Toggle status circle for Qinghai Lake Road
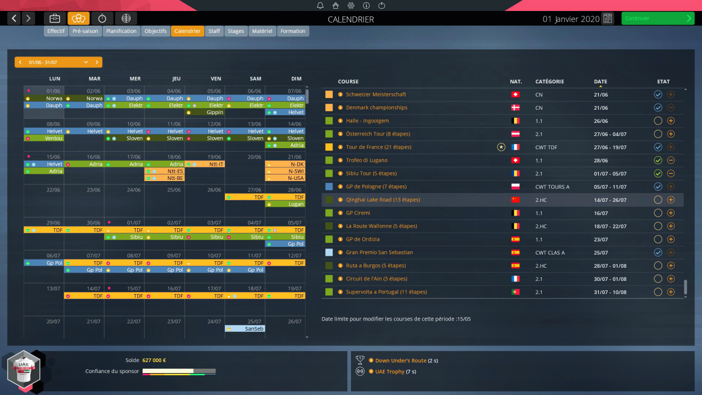Viewport: 702px width, 395px height. [x=658, y=200]
